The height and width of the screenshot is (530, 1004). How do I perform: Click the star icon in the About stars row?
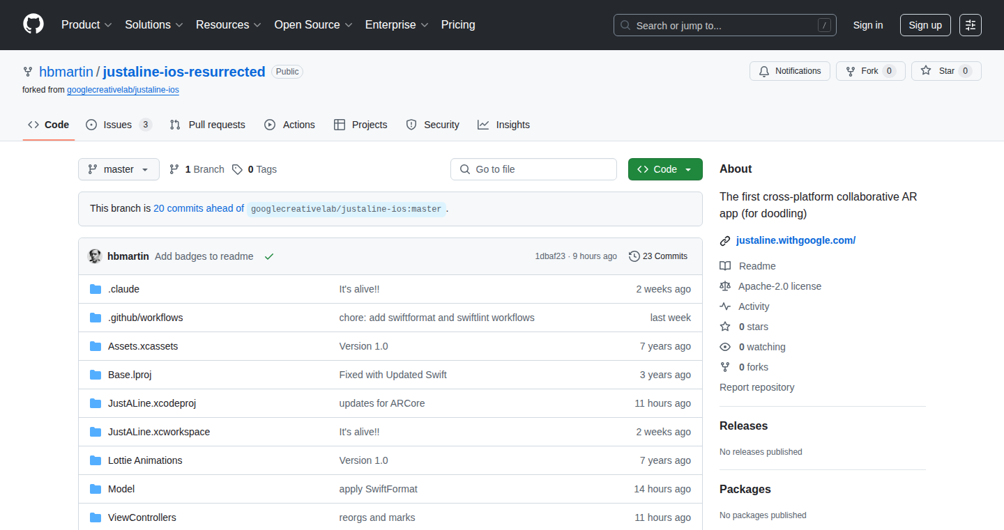coord(725,327)
